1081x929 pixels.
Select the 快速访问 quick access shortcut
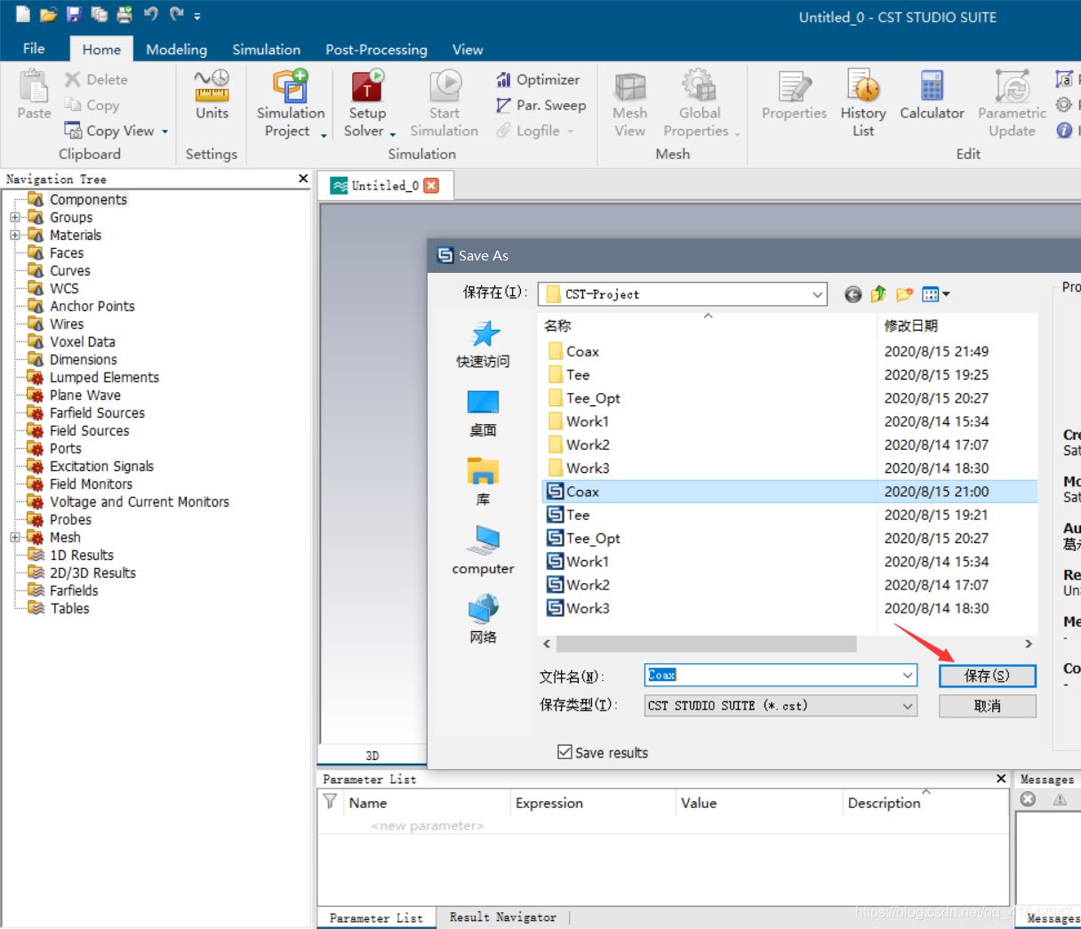pos(483,344)
